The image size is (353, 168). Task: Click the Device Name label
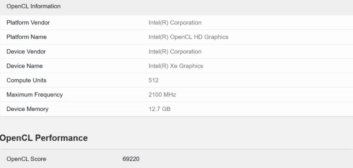[x=24, y=66]
